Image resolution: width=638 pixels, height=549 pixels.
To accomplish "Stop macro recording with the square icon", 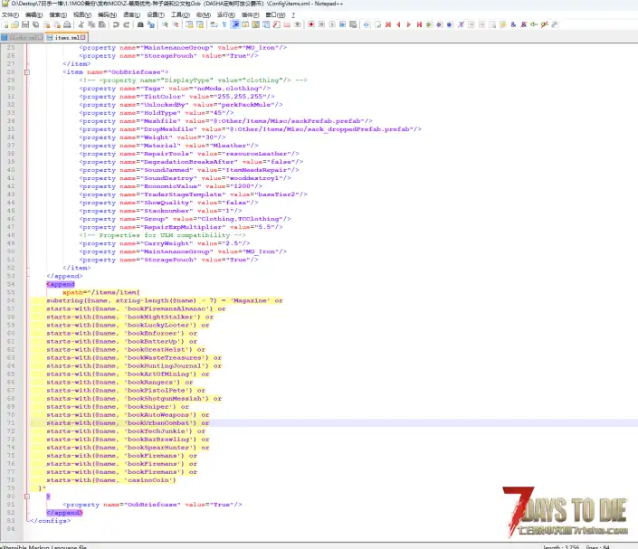I will (x=321, y=24).
